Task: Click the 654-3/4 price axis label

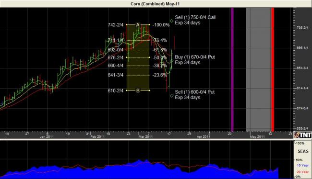Action: (302, 68)
